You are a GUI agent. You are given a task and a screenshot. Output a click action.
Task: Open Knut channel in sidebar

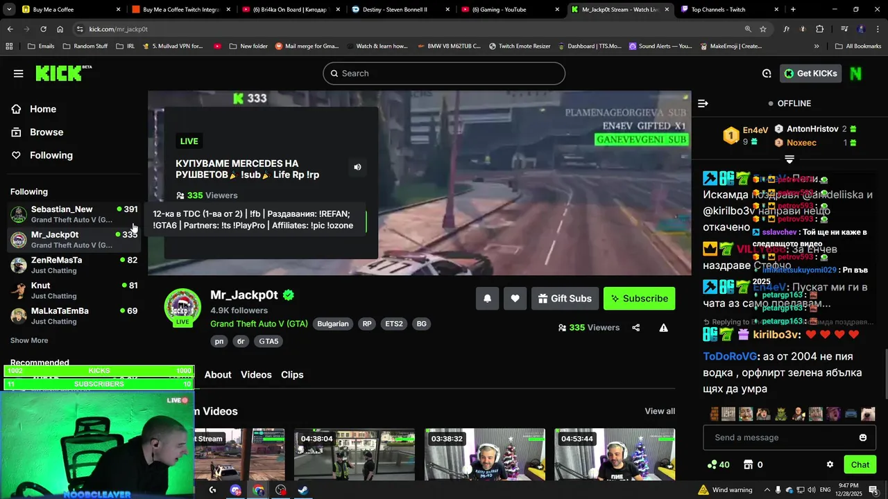(x=74, y=290)
